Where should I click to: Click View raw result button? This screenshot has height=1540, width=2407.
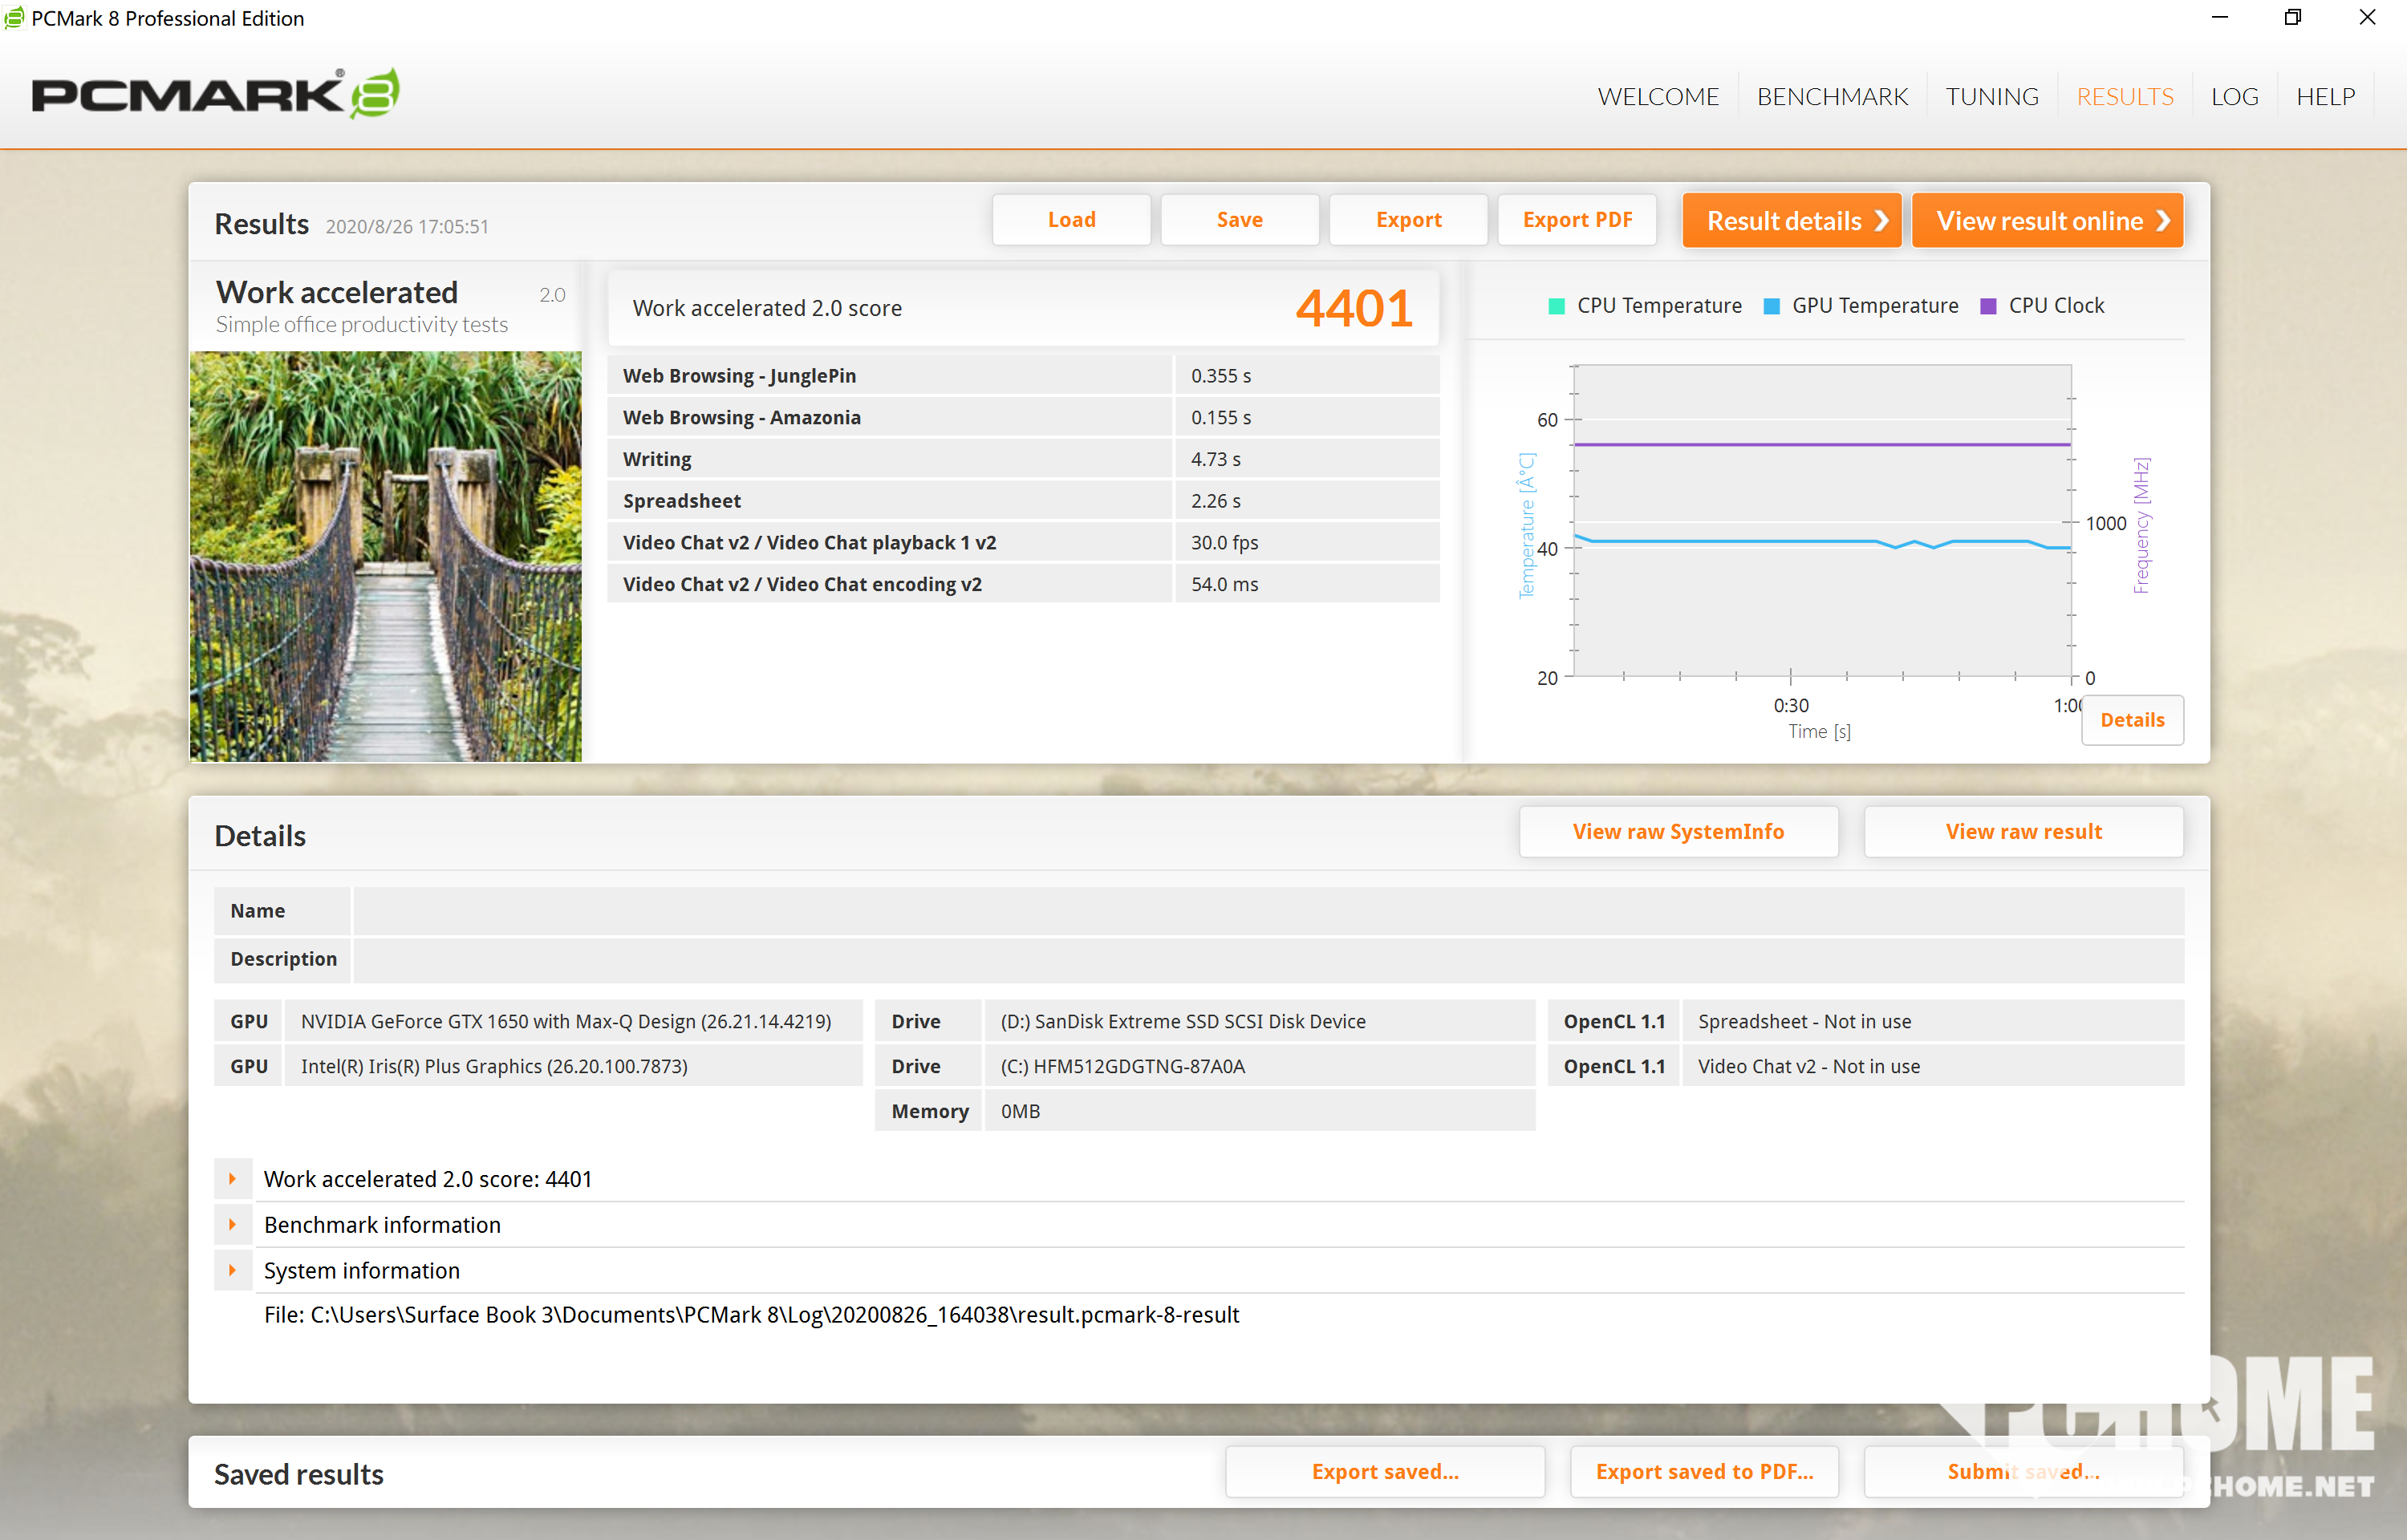2023,832
